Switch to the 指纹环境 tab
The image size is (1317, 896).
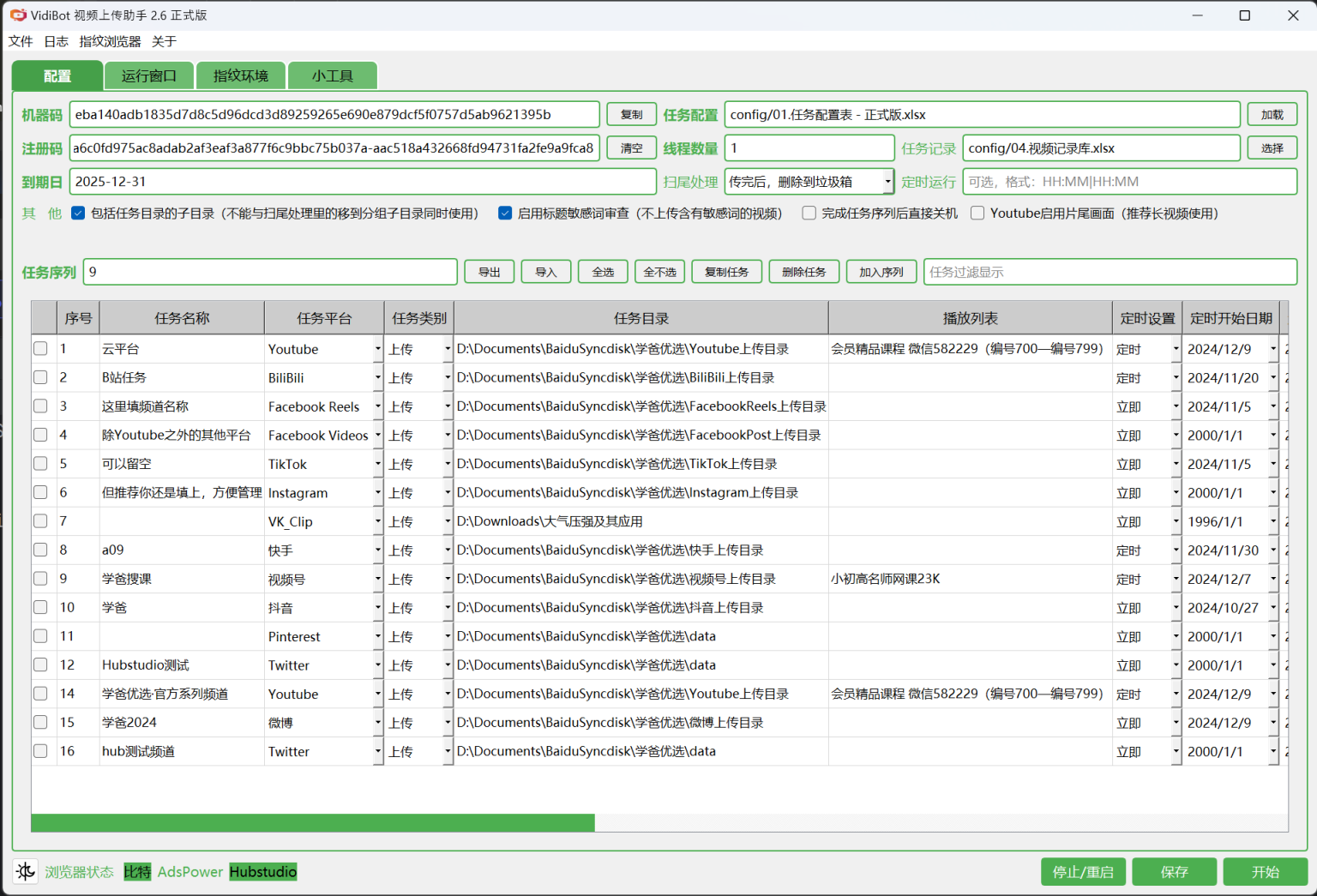(241, 75)
